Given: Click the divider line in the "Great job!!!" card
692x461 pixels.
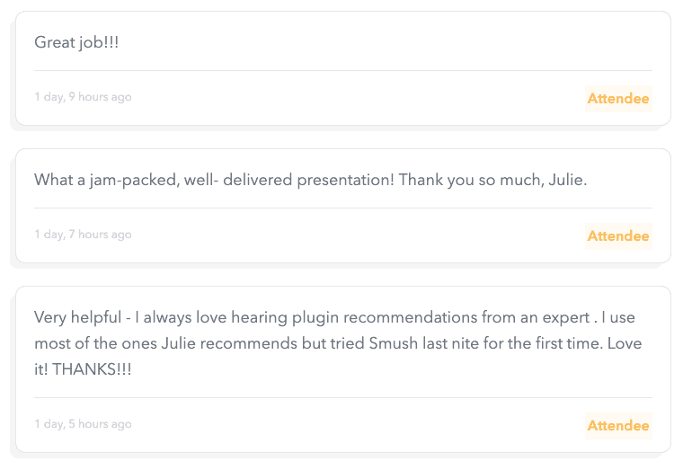Looking at the screenshot, I should [x=342, y=70].
